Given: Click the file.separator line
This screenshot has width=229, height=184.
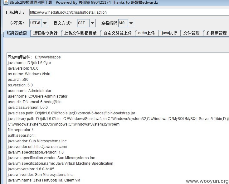Looking at the screenshot, I should (21, 130).
